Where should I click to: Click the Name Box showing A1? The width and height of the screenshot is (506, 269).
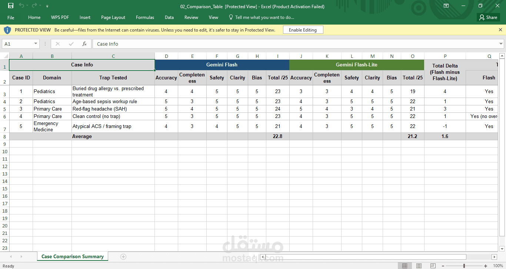pyautogui.click(x=18, y=44)
